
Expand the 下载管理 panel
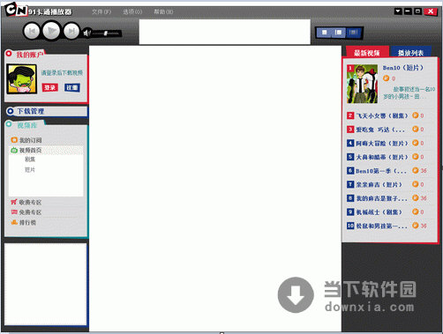47,111
